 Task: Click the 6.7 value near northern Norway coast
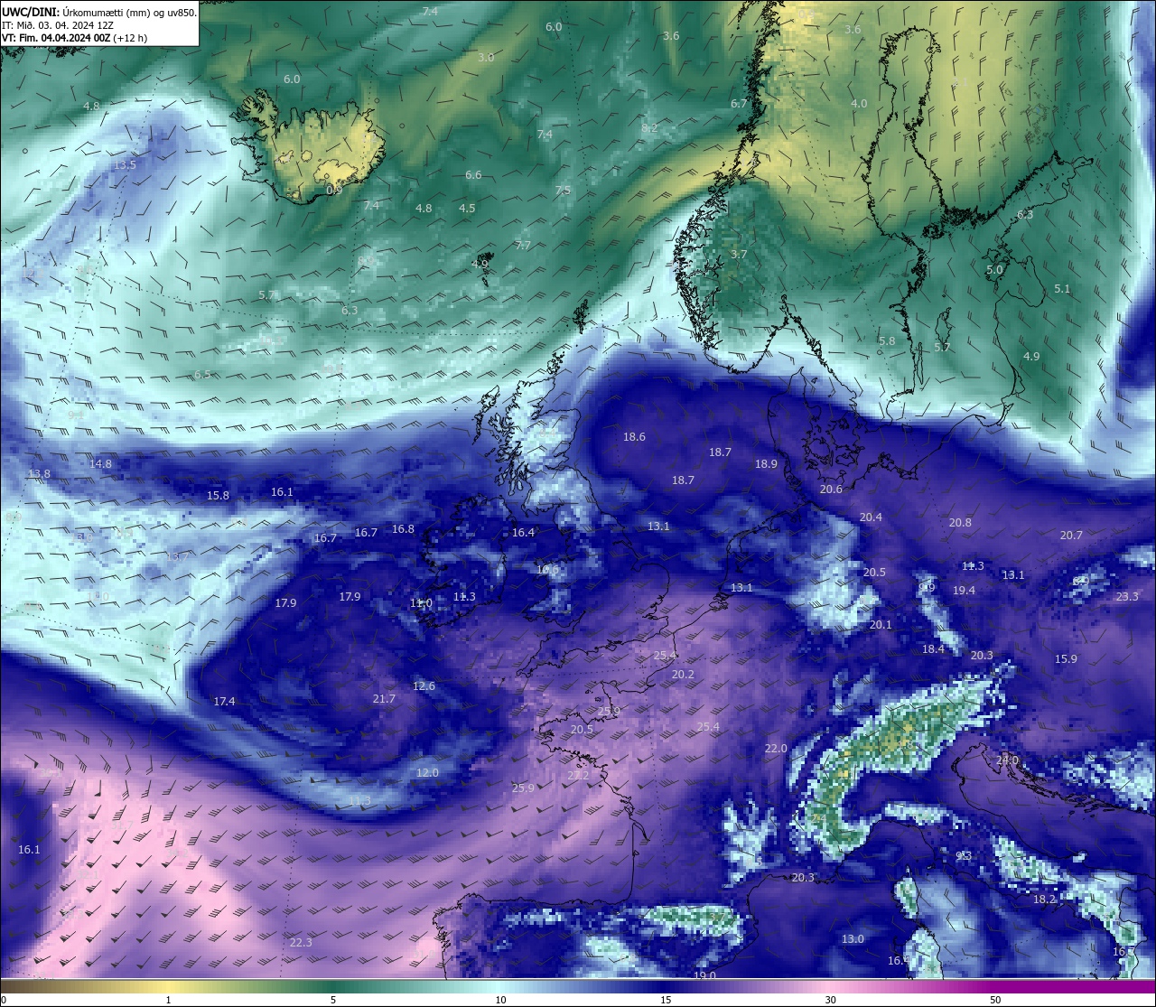[739, 104]
